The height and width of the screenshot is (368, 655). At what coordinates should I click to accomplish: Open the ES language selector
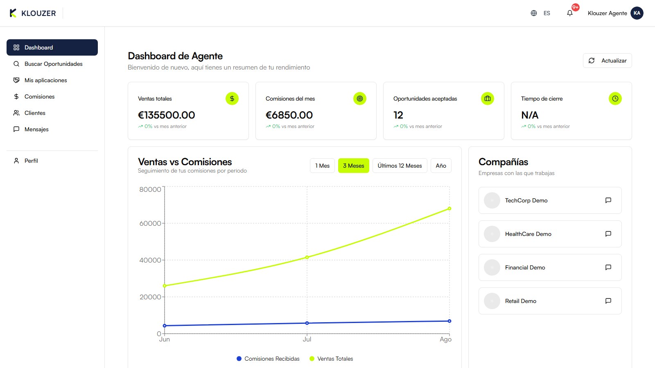coord(547,13)
